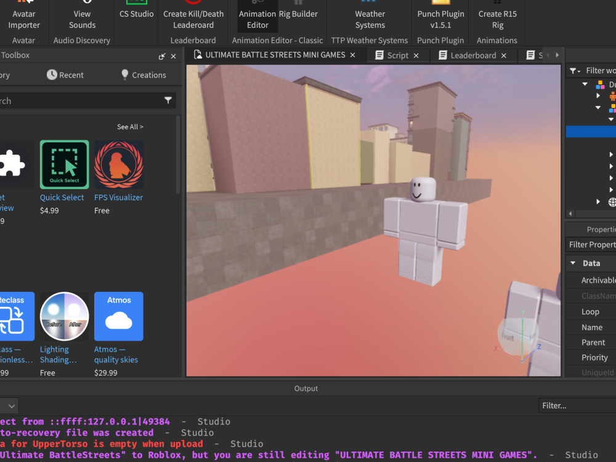
Task: Click the Filter workspace field in Explorer
Action: coord(600,71)
